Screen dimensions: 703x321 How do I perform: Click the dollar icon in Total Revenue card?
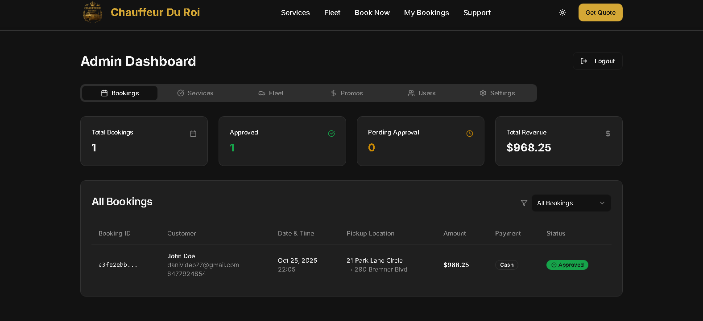coord(608,134)
